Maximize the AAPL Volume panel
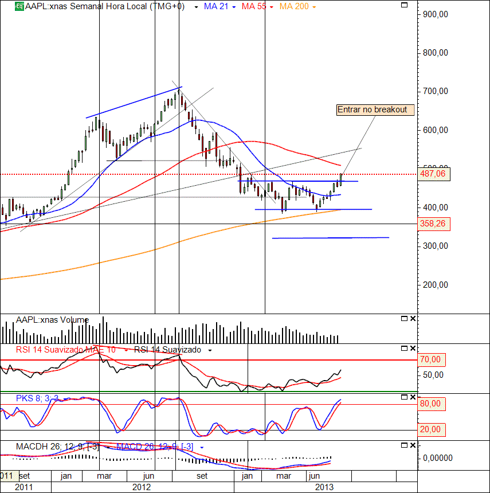The height and width of the screenshot is (493, 490). pos(405,319)
